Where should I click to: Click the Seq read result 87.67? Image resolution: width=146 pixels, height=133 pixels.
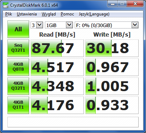pos(57,48)
